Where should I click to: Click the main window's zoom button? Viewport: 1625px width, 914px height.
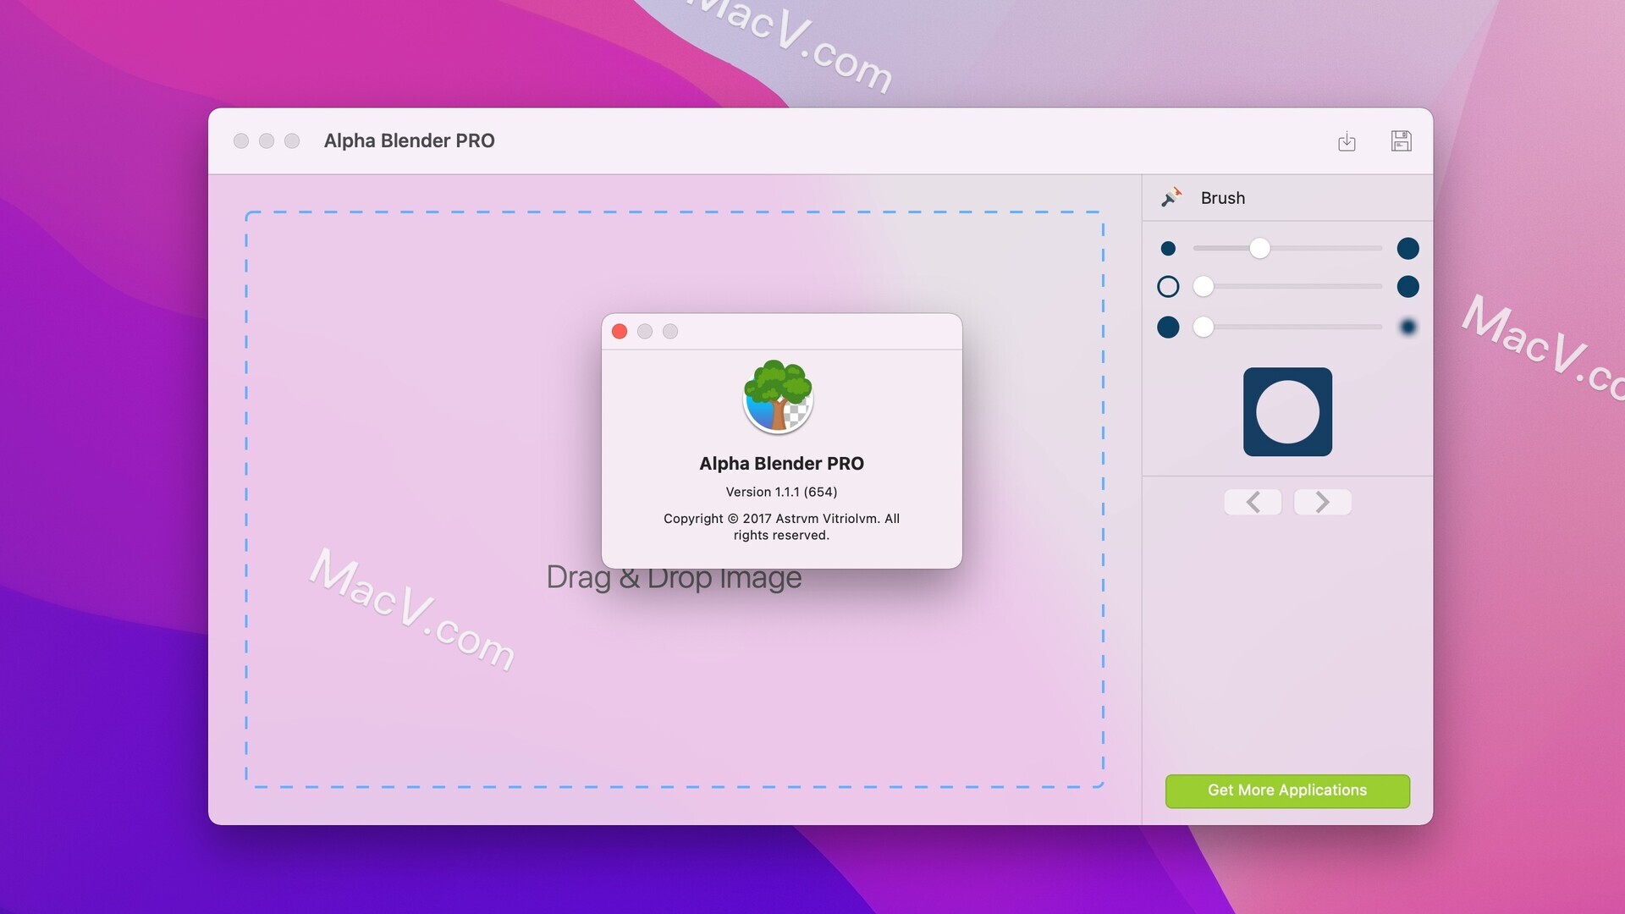click(x=292, y=140)
